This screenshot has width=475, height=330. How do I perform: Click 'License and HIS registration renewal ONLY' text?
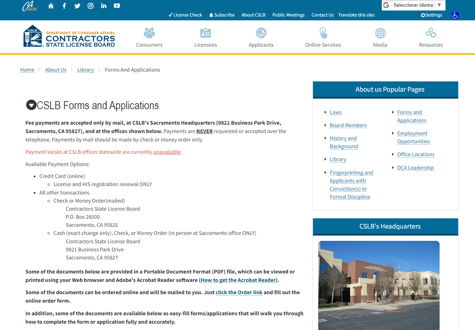(x=103, y=184)
